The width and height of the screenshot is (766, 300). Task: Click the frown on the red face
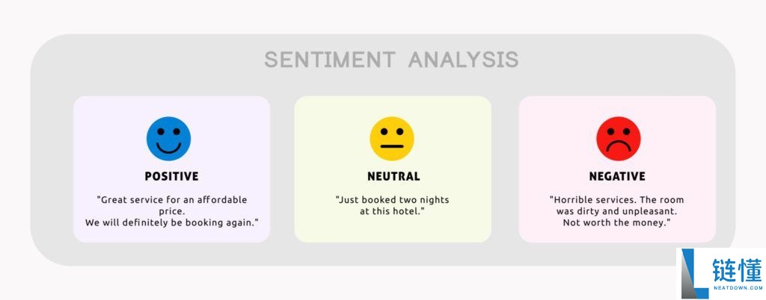click(x=619, y=147)
